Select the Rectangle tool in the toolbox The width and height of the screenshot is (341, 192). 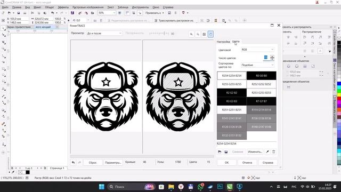tap(3, 69)
